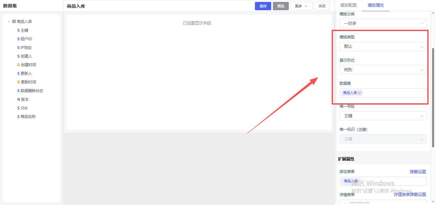Click the D type icon for 更新时间

(19, 82)
